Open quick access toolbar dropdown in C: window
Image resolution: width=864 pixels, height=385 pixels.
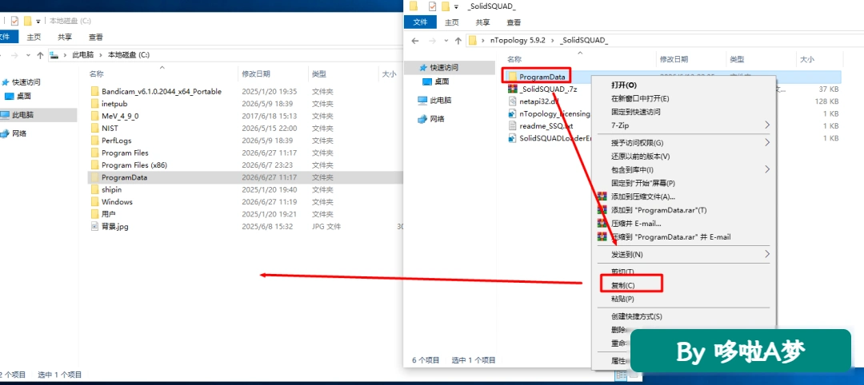point(38,22)
